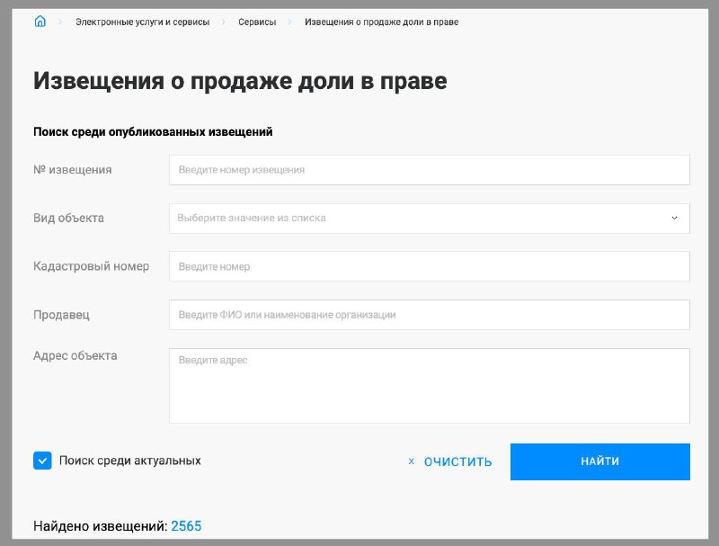
Task: Click the 'Найдено извещений:' text
Action: click(x=101, y=526)
